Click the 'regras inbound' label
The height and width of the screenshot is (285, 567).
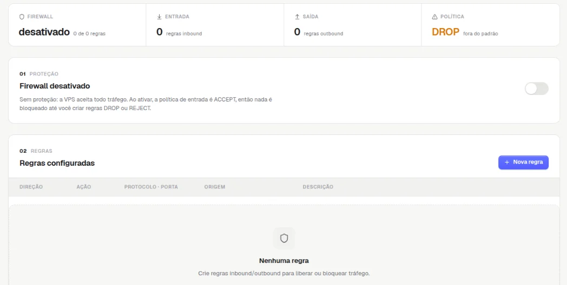pyautogui.click(x=184, y=33)
